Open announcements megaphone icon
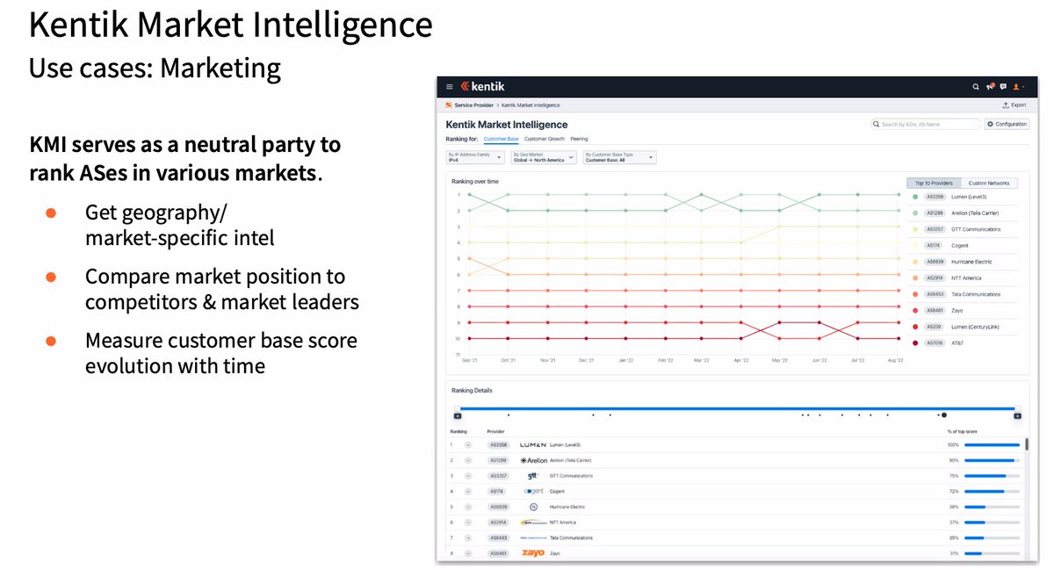 (990, 87)
